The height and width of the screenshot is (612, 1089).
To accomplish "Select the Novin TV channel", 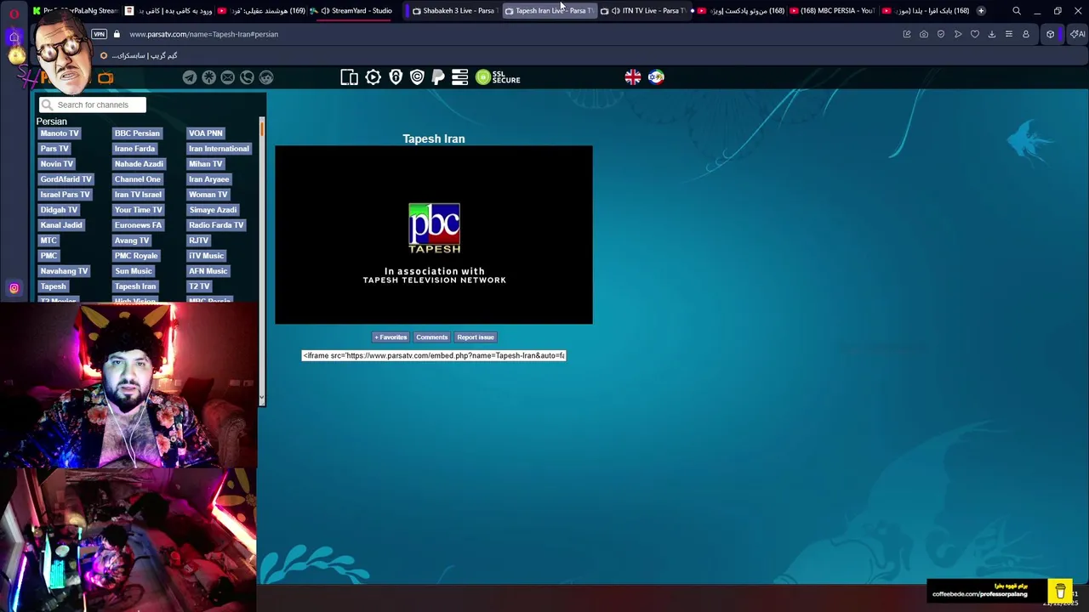I will [x=57, y=164].
